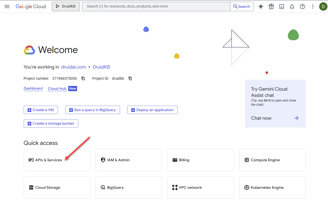Click the Cloud Storage icon
328x202 pixels.
31,187
